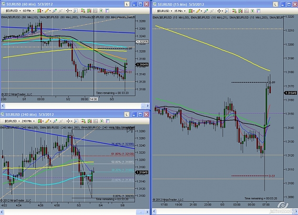The image size is (298, 215).
Task: Click scroll-left arrow in 240 Min chart
Action: [x=2, y=212]
